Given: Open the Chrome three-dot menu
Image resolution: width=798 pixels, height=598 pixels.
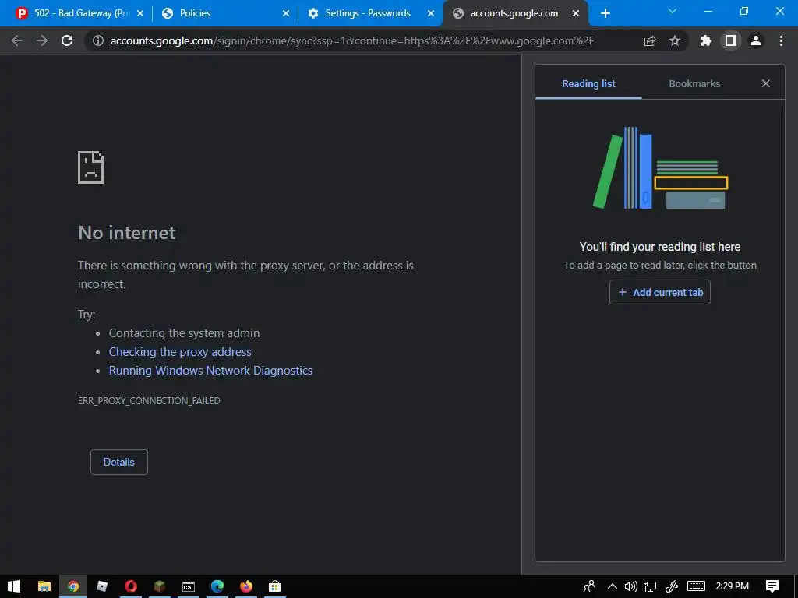Looking at the screenshot, I should pos(781,40).
